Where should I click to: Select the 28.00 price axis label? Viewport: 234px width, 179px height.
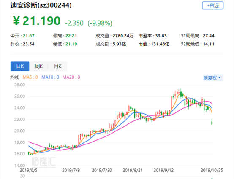click(x=19, y=85)
